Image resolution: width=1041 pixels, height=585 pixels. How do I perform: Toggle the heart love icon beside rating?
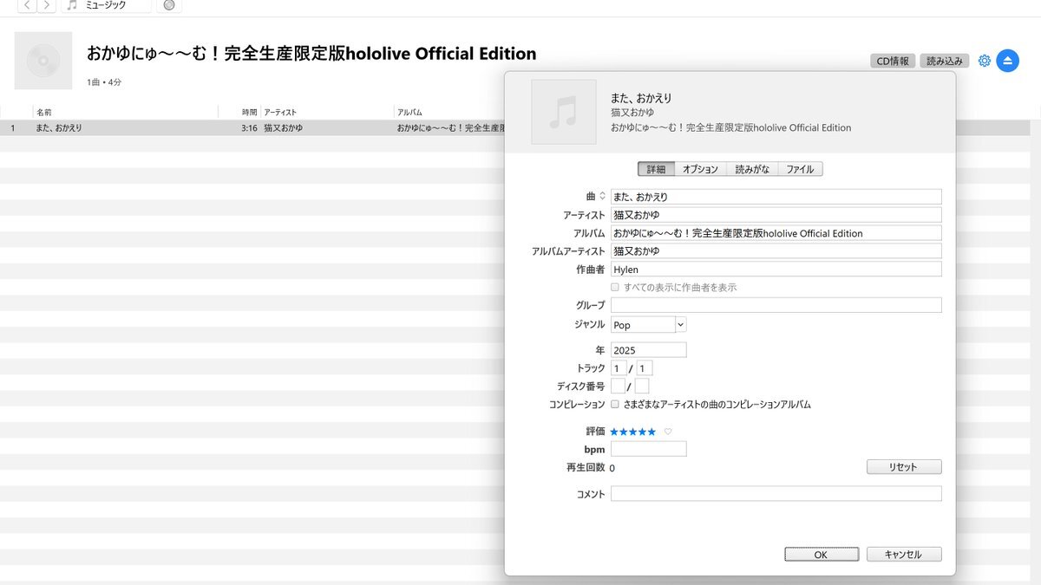668,432
